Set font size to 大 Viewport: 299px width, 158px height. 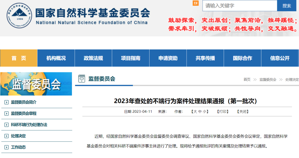coord(195,112)
